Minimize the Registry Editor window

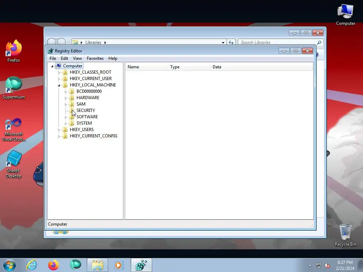284,51
